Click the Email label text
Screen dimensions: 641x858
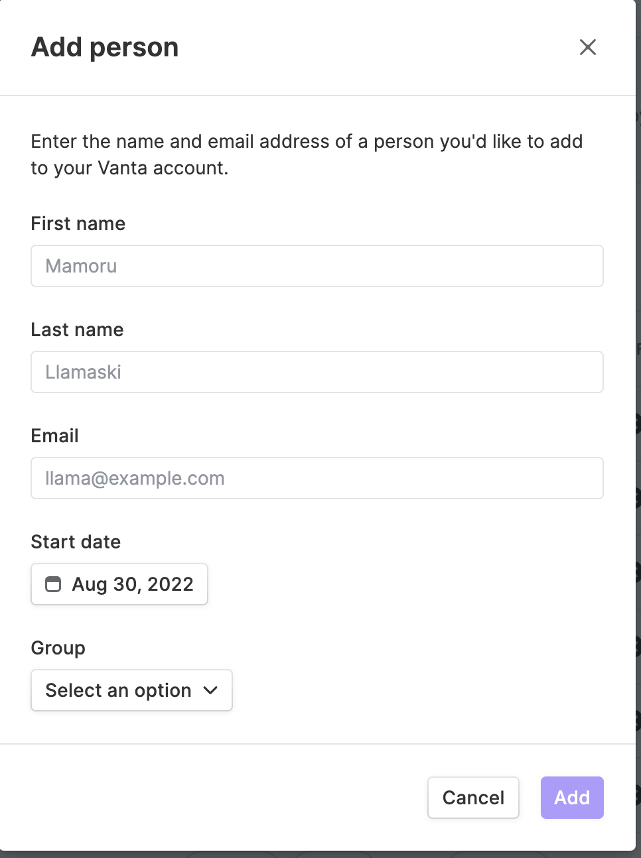point(55,436)
